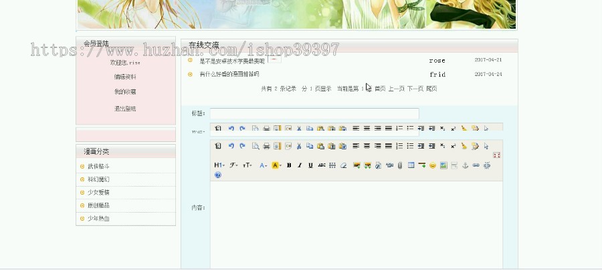
Task: Click the broom clear-HTML icon in lower toolbar
Action: [464, 146]
